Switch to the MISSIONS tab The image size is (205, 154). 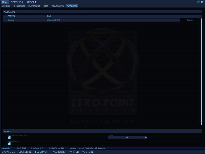pos(6,6)
